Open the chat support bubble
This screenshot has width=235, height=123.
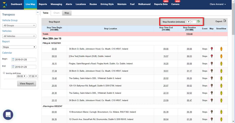8,115
